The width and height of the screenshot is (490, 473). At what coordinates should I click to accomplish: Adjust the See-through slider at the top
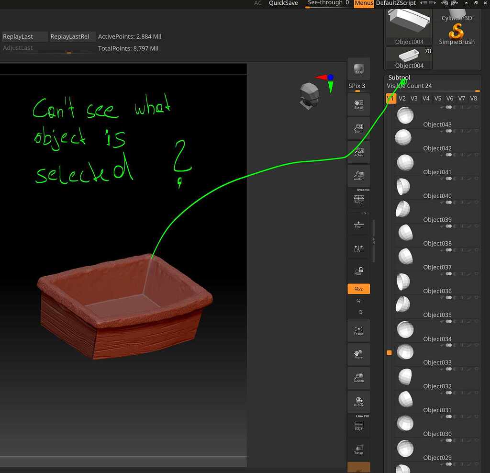(x=327, y=3)
